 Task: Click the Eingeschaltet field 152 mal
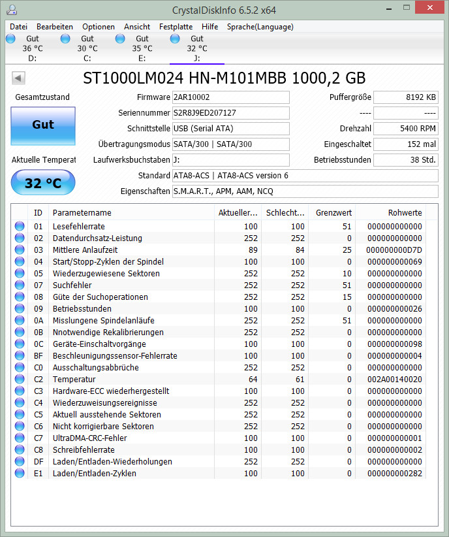(x=406, y=144)
